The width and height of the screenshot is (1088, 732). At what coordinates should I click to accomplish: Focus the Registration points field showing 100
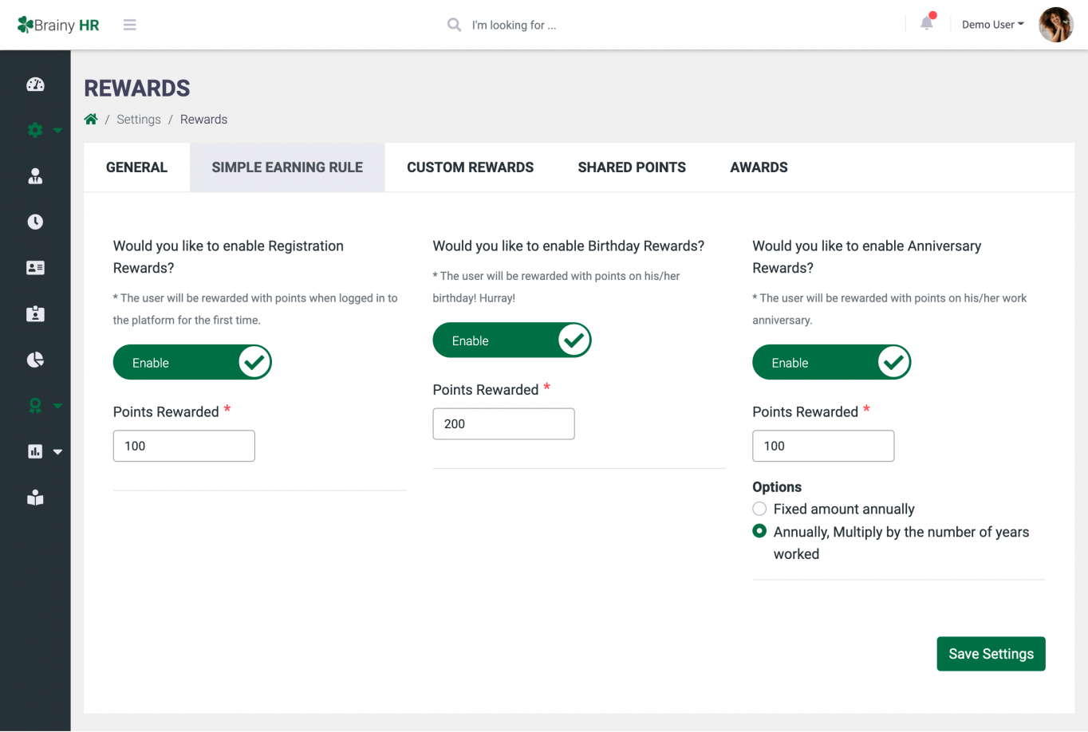click(184, 446)
